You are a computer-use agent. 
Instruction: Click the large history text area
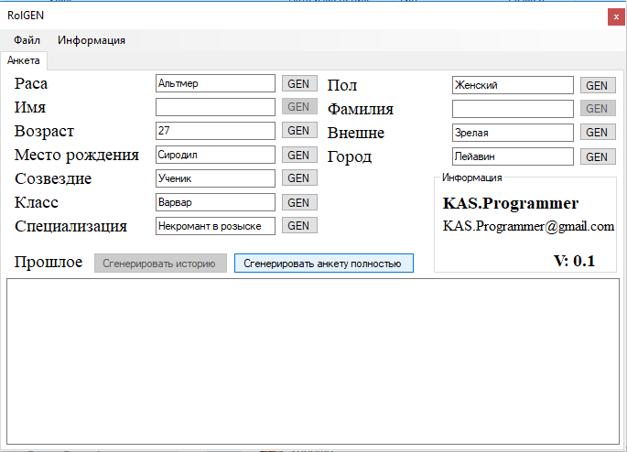(312, 361)
